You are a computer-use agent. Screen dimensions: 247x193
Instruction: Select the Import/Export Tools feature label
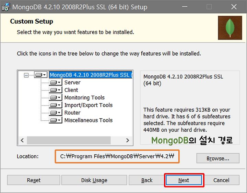[x=89, y=105]
